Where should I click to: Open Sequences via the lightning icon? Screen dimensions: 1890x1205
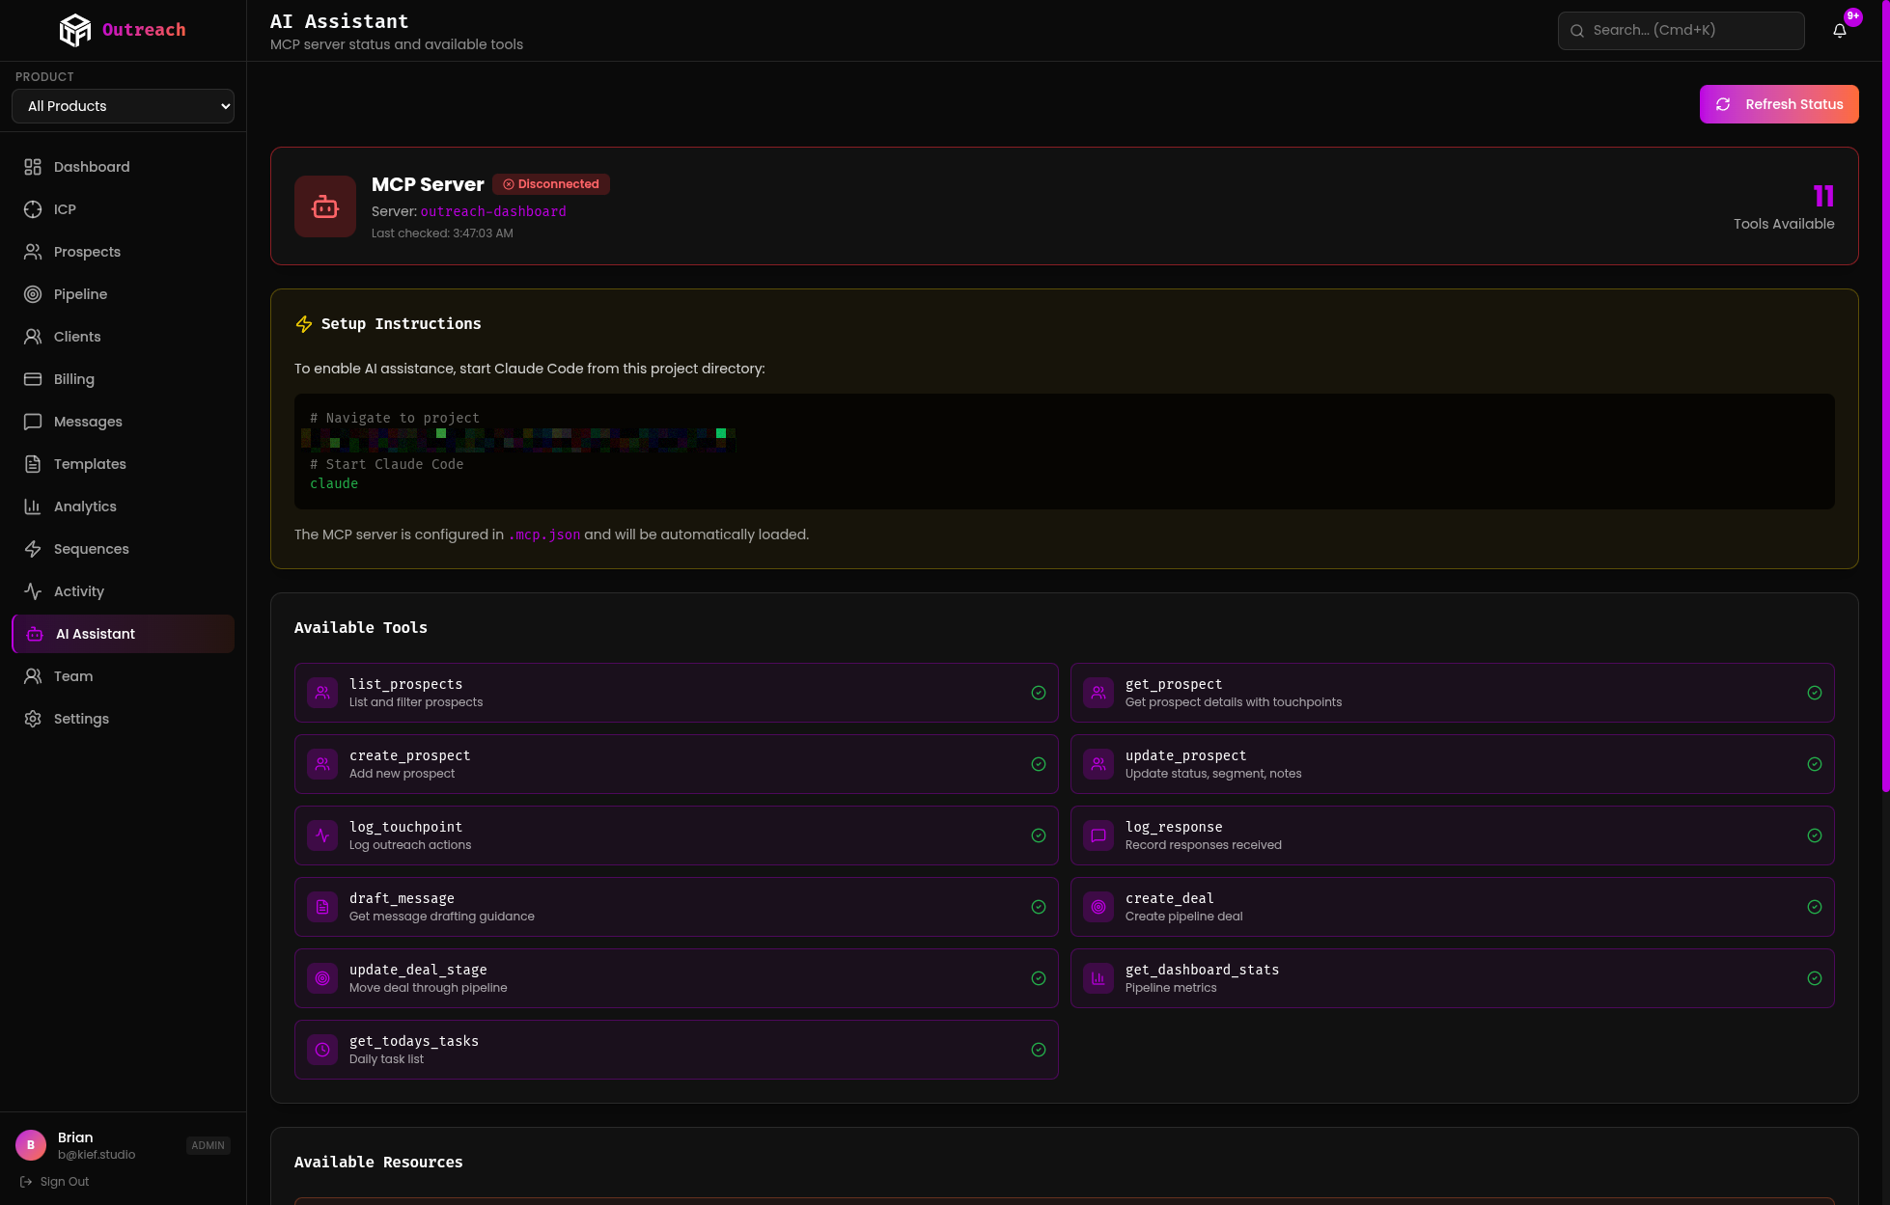coord(32,548)
